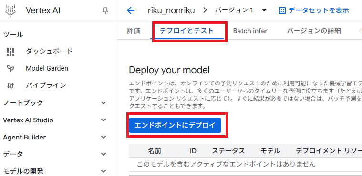Expand the ノートブック section
This screenshot has width=362, height=176.
[103, 102]
